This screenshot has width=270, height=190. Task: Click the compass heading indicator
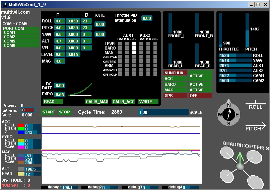tap(229, 114)
